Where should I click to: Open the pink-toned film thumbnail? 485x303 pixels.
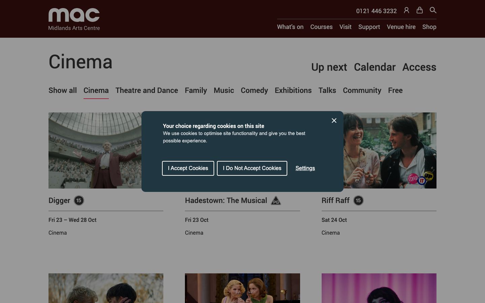point(379,288)
